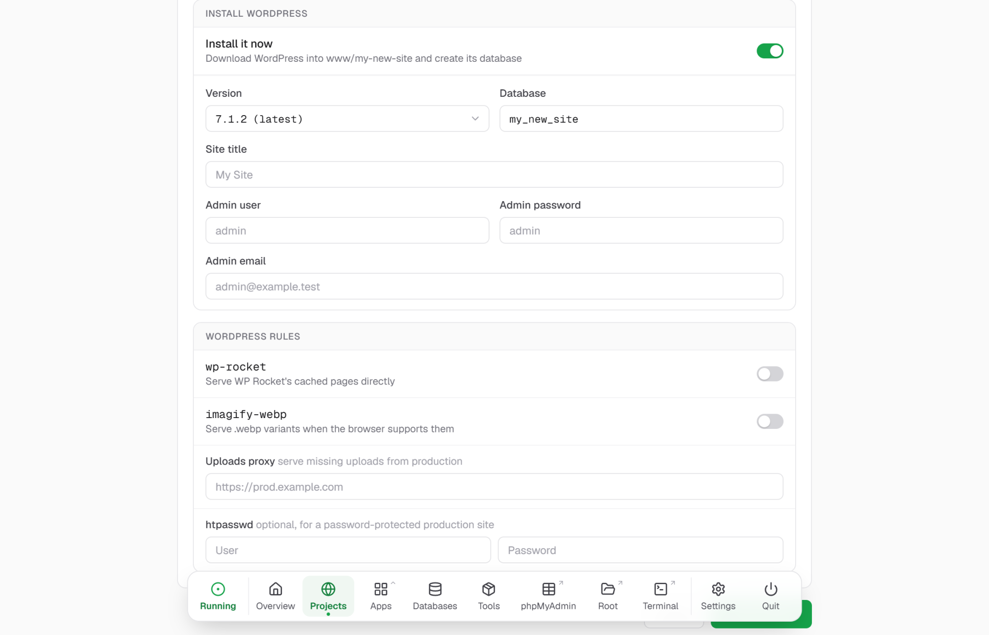The height and width of the screenshot is (635, 989).
Task: Focus the Site title input field
Action: pos(494,174)
